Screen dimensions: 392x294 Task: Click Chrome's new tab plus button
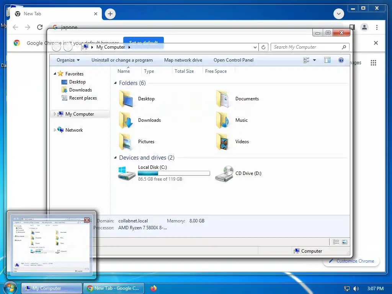[110, 14]
